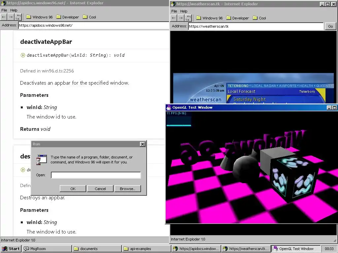Click Browse button in Run dialog

pyautogui.click(x=128, y=189)
